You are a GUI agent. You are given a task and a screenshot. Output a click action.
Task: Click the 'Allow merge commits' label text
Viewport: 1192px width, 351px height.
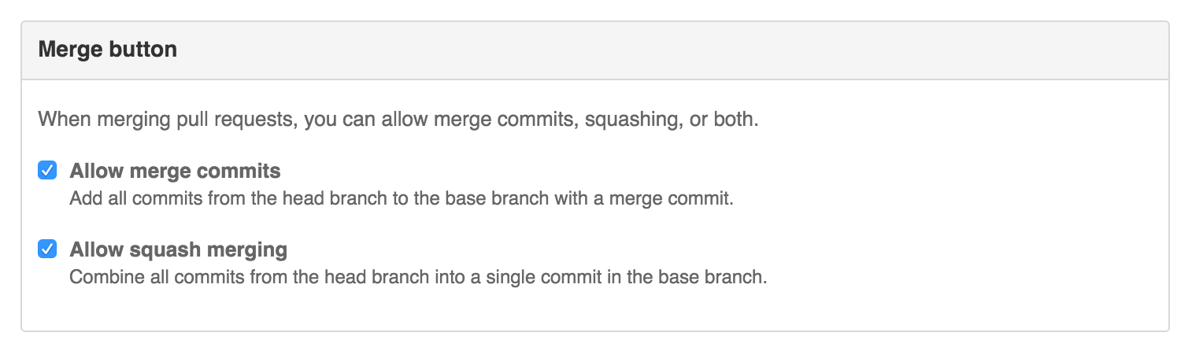coord(175,171)
